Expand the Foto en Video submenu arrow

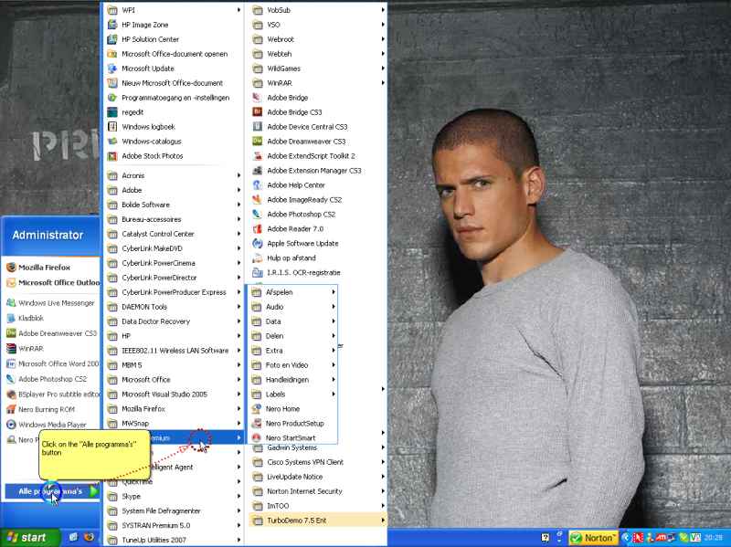coord(334,365)
